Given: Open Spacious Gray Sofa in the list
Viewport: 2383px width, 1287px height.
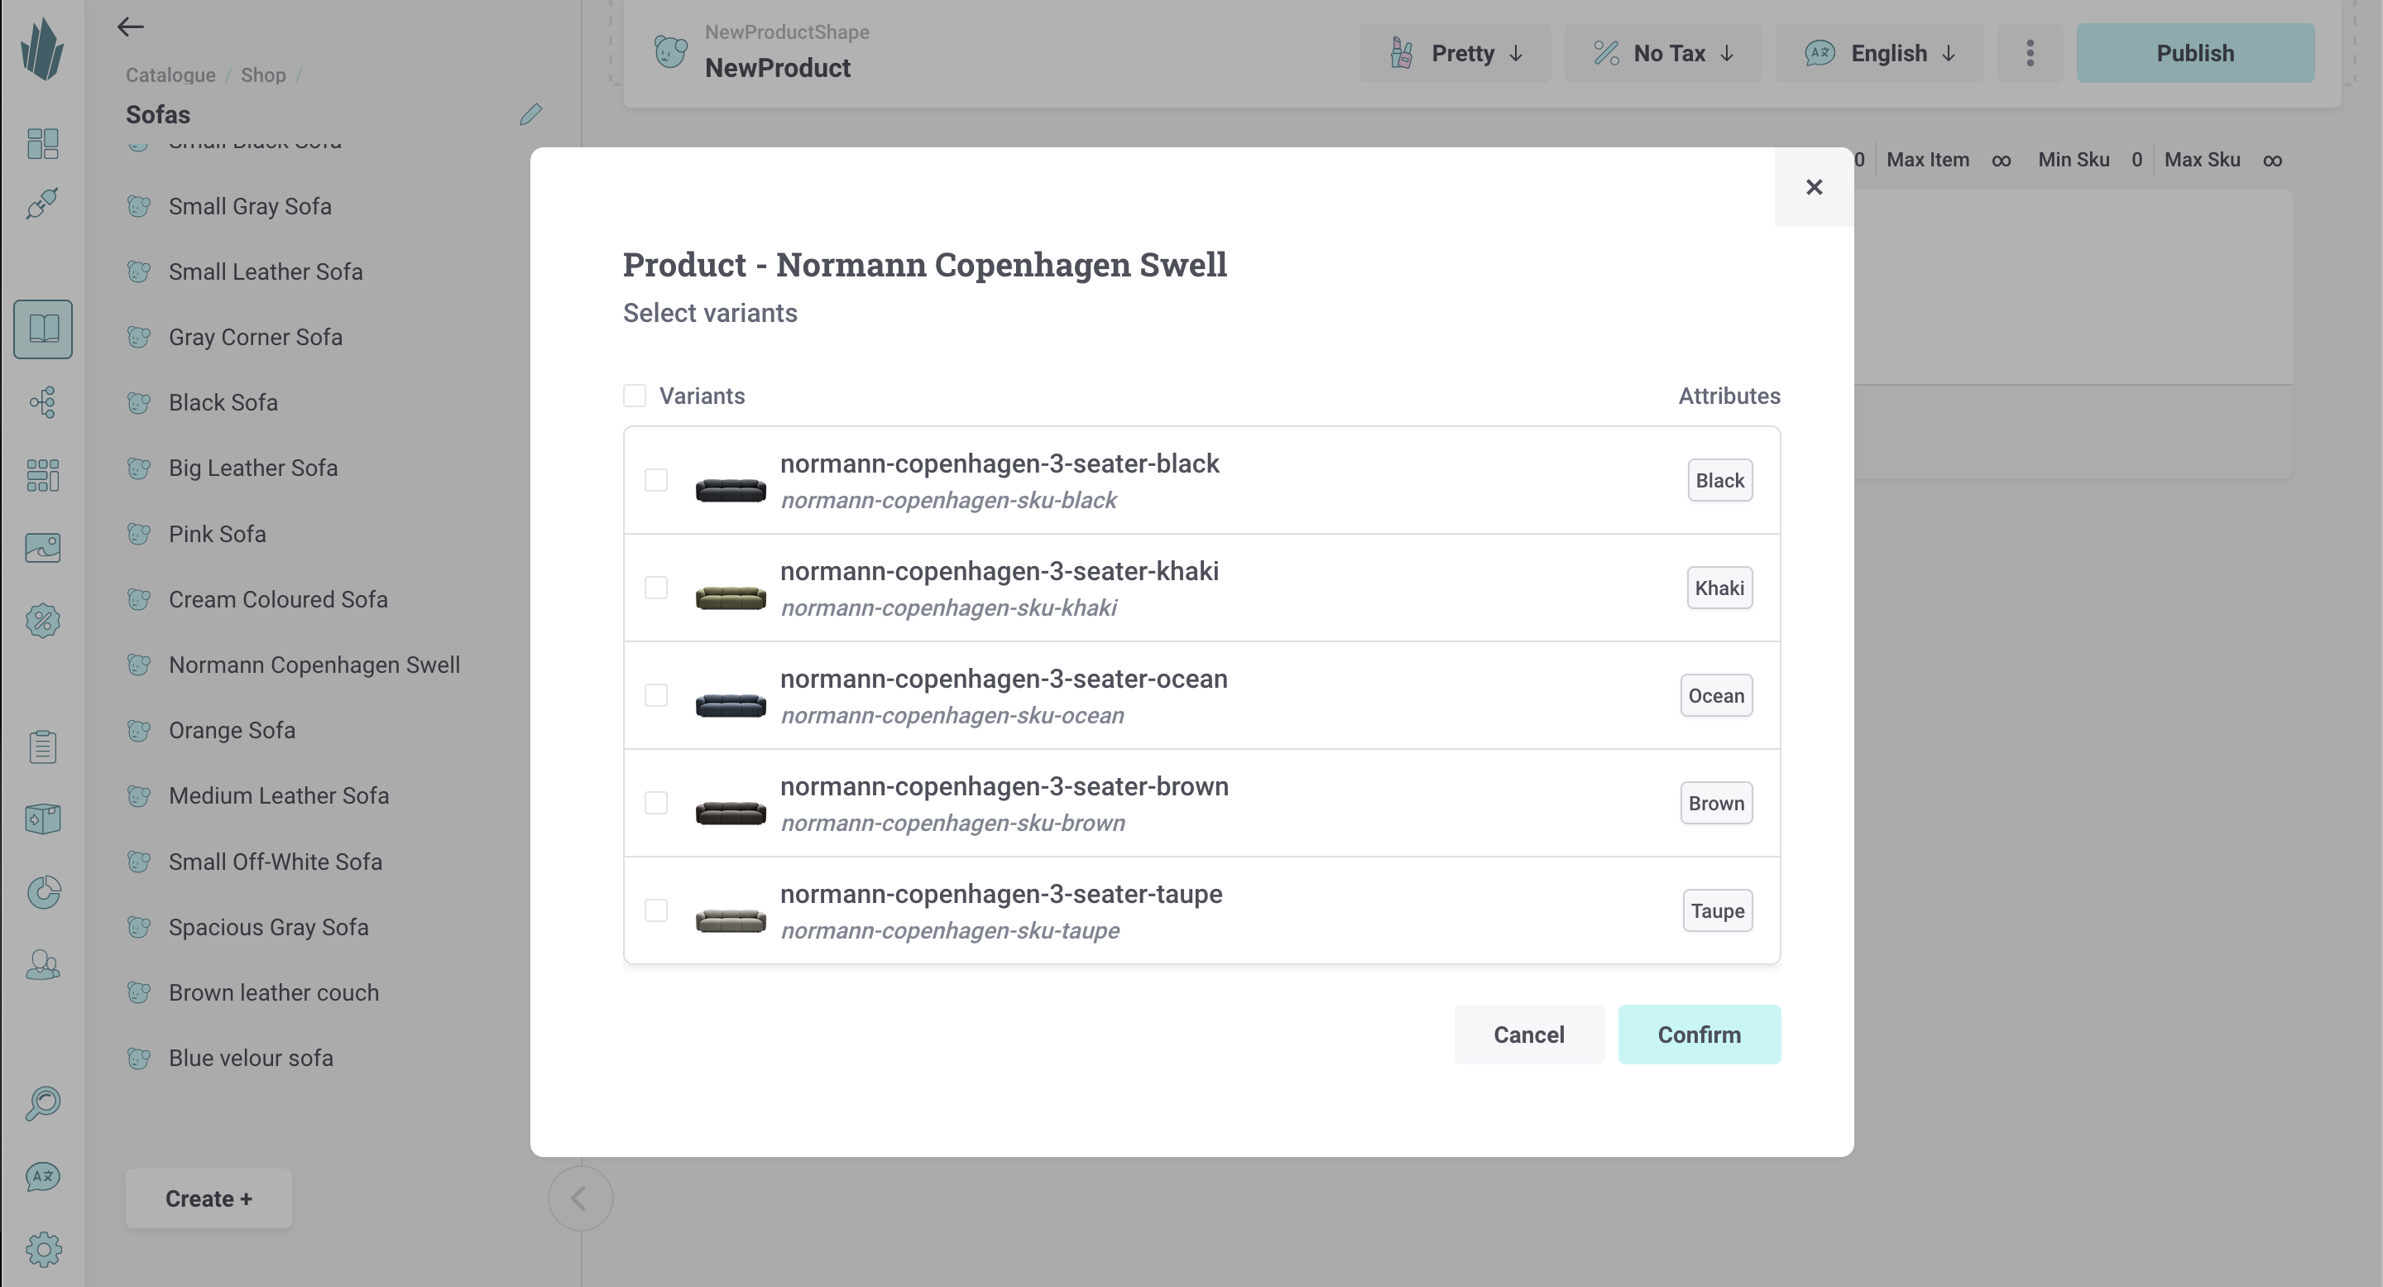Looking at the screenshot, I should tap(268, 927).
